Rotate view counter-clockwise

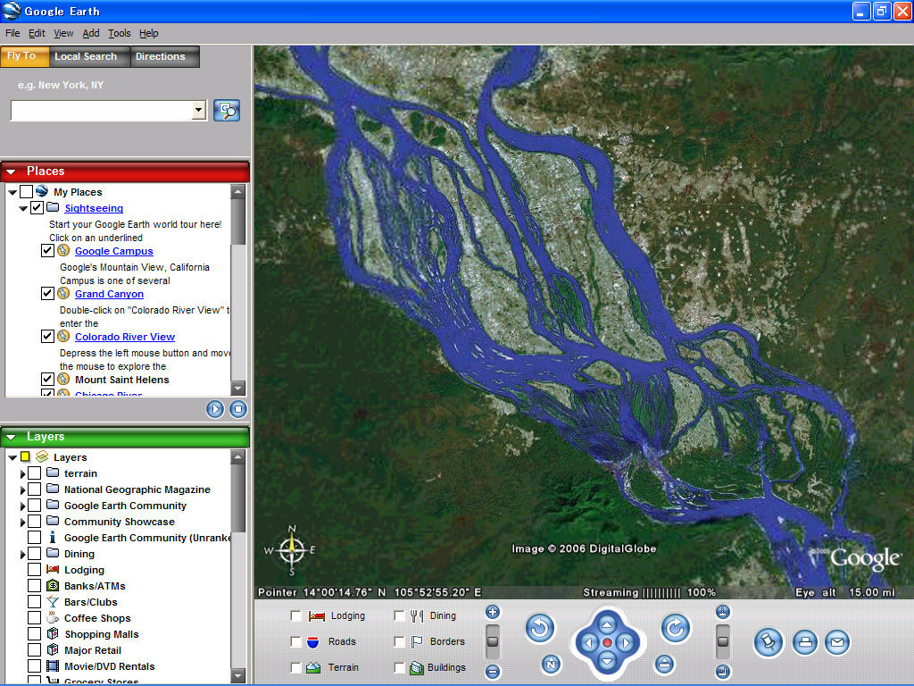pyautogui.click(x=540, y=628)
